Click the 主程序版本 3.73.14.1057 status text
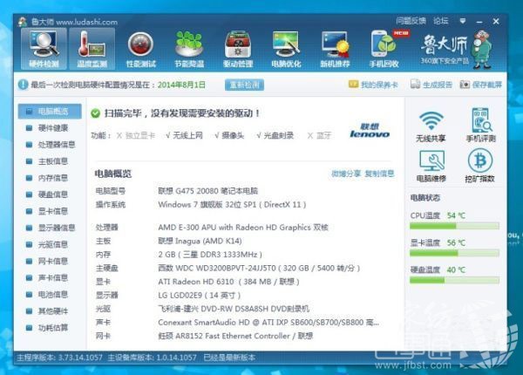 point(59,358)
